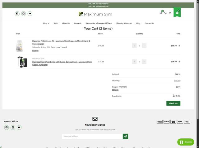Click the American Express payment icon

(160, 122)
